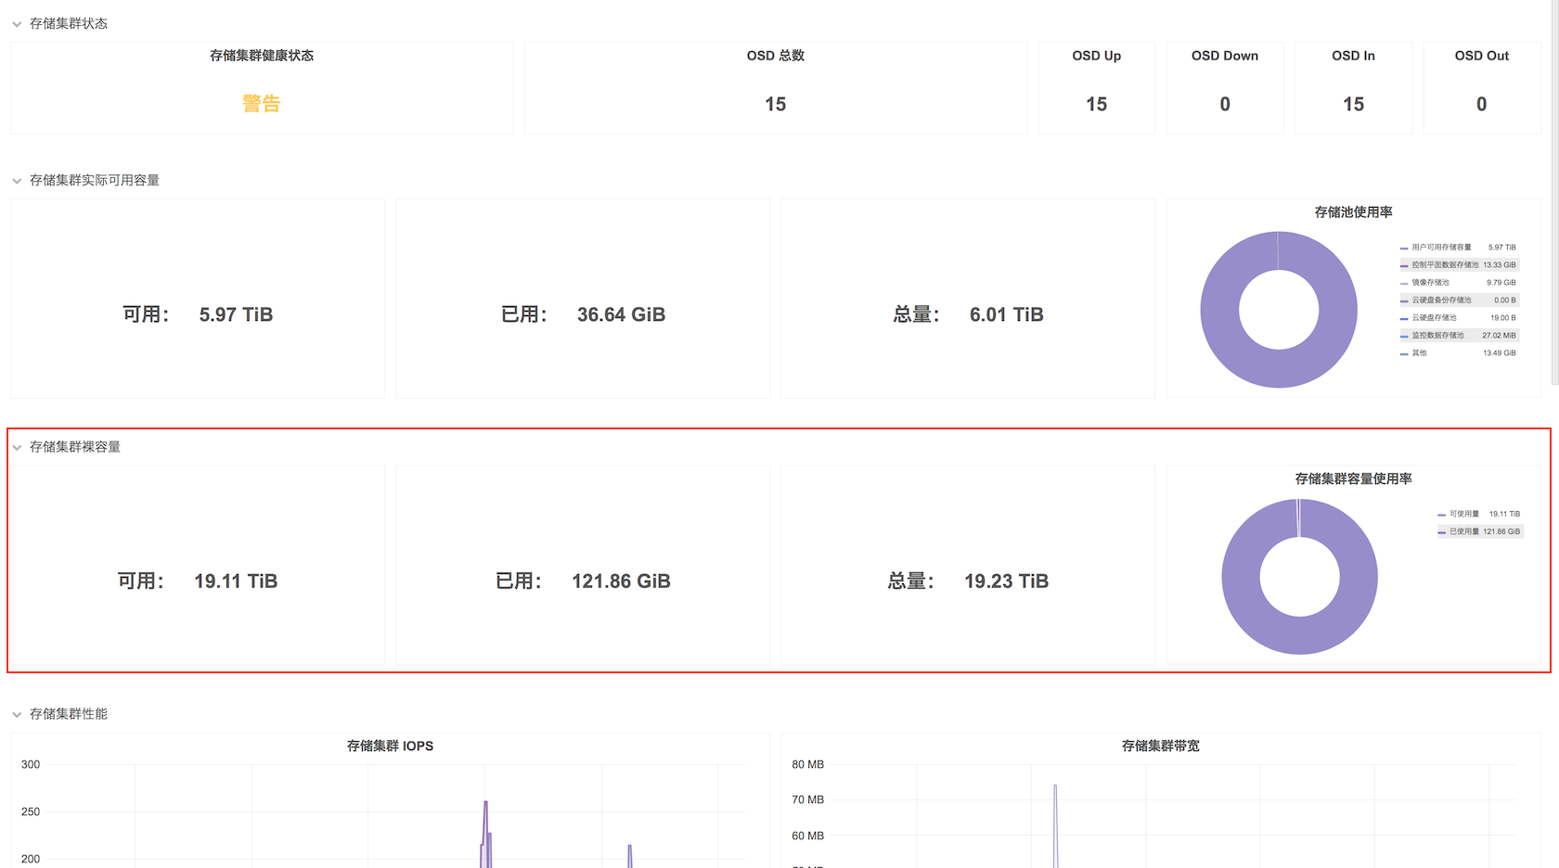Toggle 控制平面数据存储池 legend entry
This screenshot has width=1559, height=868.
pos(1445,265)
